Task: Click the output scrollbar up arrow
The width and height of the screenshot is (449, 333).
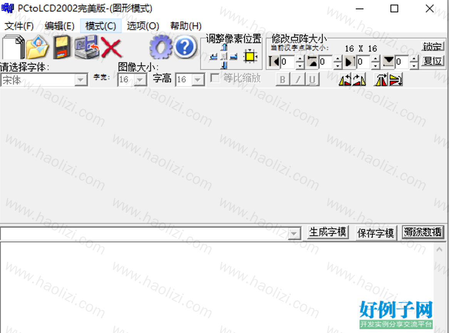Action: 439,250
